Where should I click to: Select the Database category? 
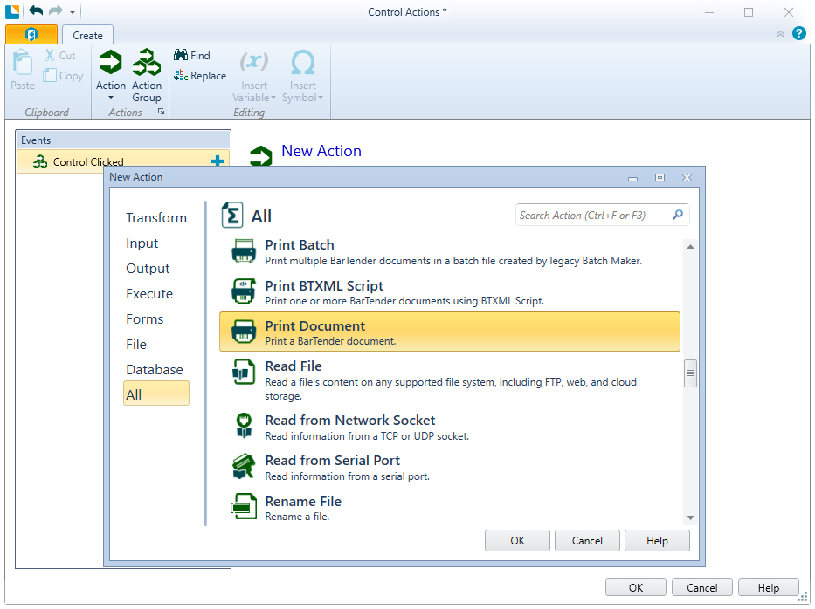[155, 370]
